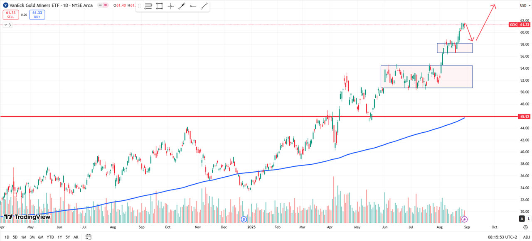Click the GDX 61.33 price label
This screenshot has width=532, height=241.
coord(519,25)
